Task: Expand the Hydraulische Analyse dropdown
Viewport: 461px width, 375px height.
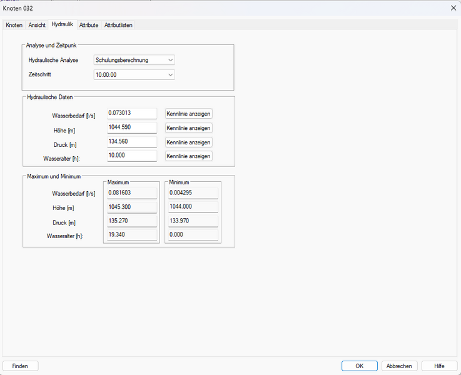Action: click(x=134, y=60)
